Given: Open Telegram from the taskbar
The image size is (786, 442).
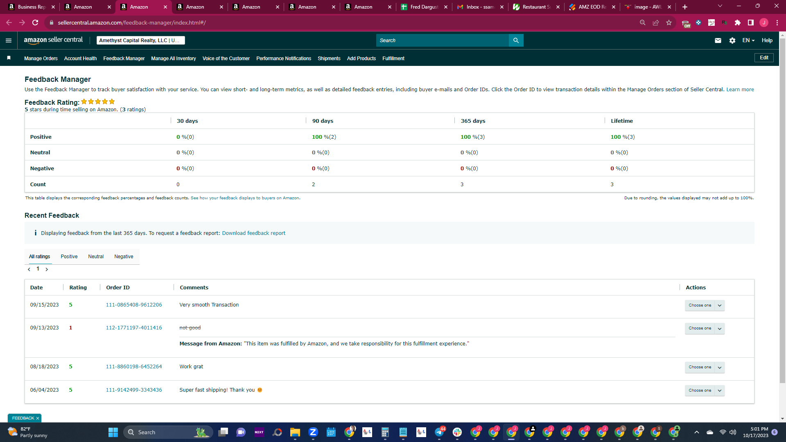Looking at the screenshot, I should click(439, 432).
